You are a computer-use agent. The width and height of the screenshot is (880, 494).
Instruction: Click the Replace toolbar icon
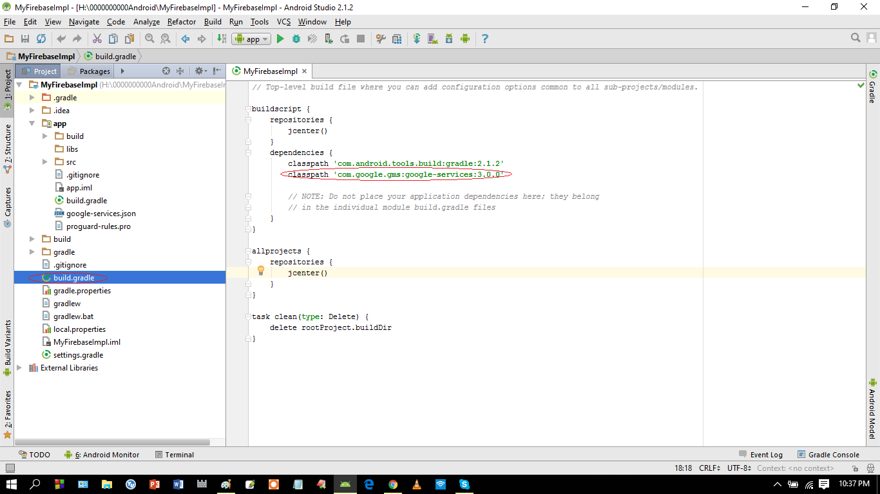(x=166, y=39)
